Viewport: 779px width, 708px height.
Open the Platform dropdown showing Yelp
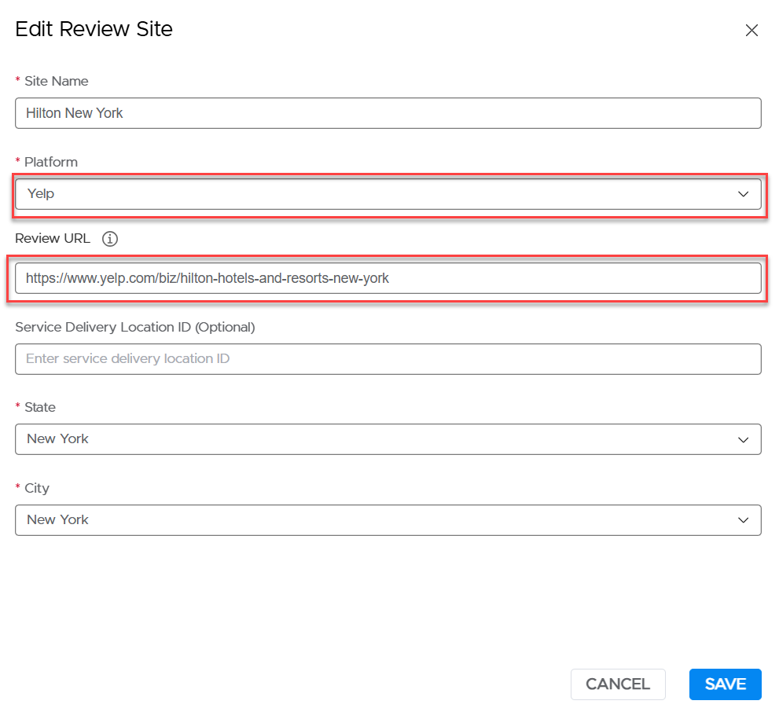pyautogui.click(x=388, y=194)
